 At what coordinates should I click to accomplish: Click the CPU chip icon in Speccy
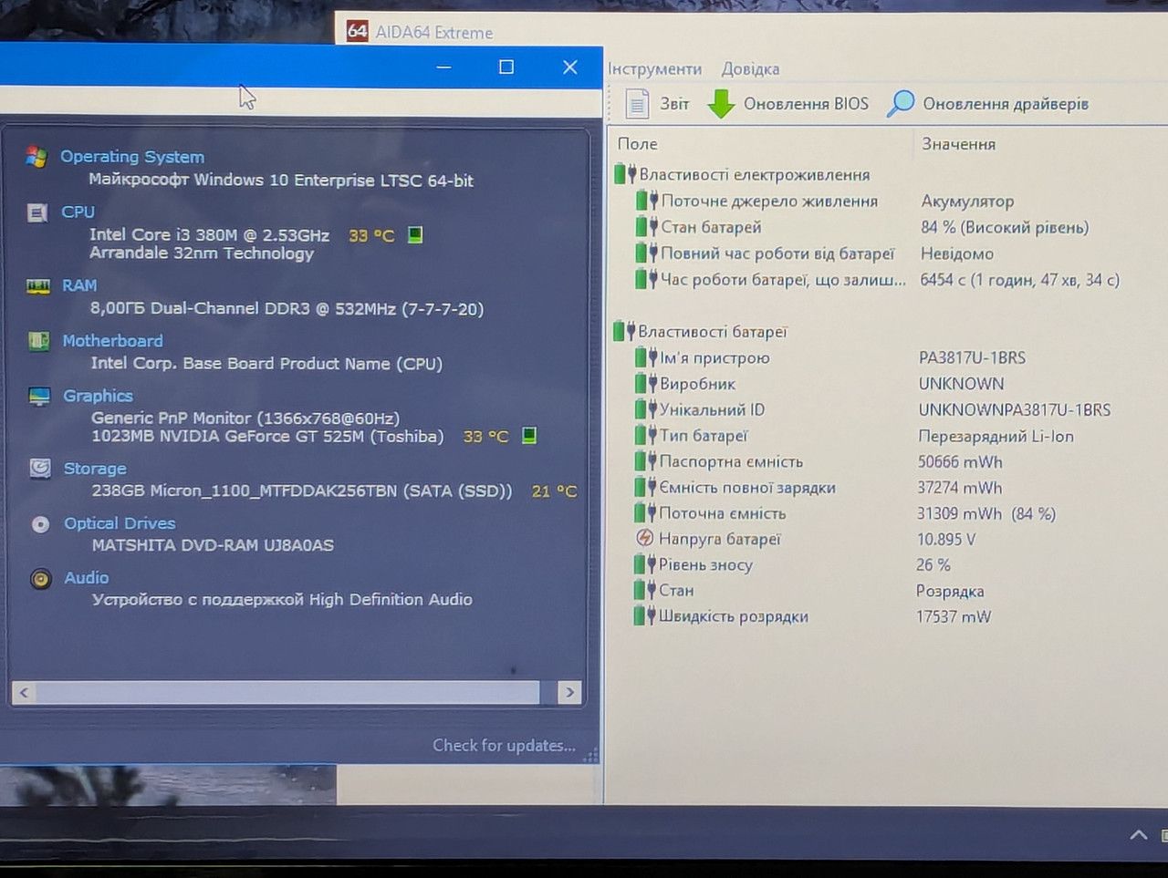37,212
